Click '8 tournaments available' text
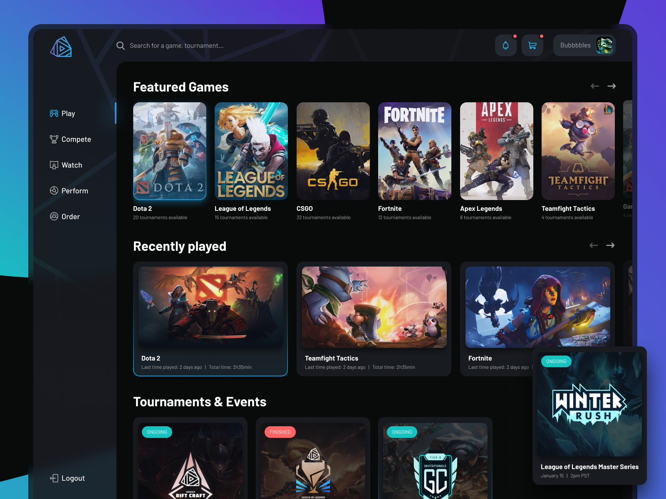This screenshot has width=666, height=499. pos(486,217)
